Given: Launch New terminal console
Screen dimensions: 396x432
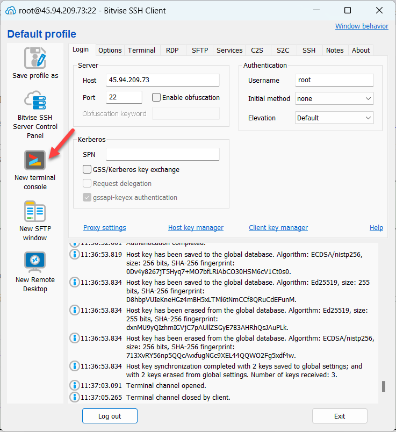Looking at the screenshot, I should 35,161.
